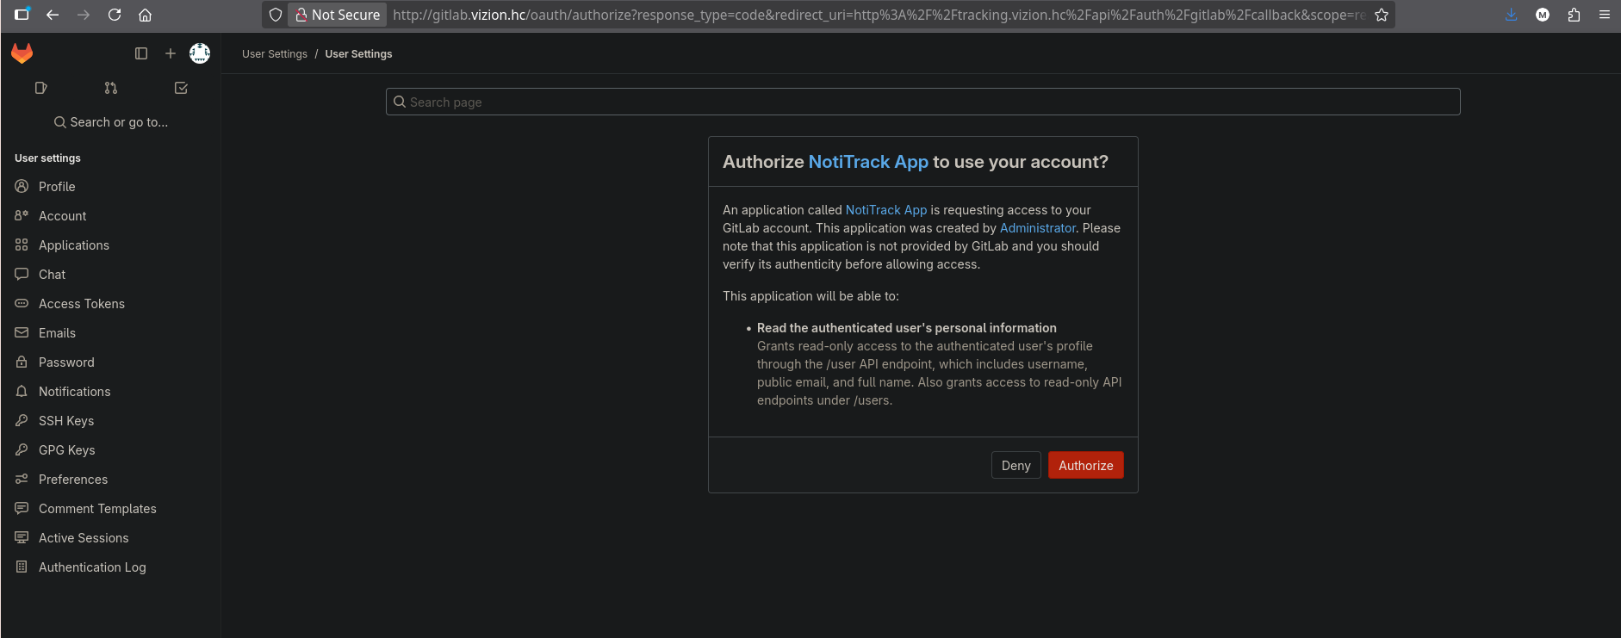Viewport: 1621px width, 638px height.
Task: Open Applications in user settings
Action: coord(74,245)
